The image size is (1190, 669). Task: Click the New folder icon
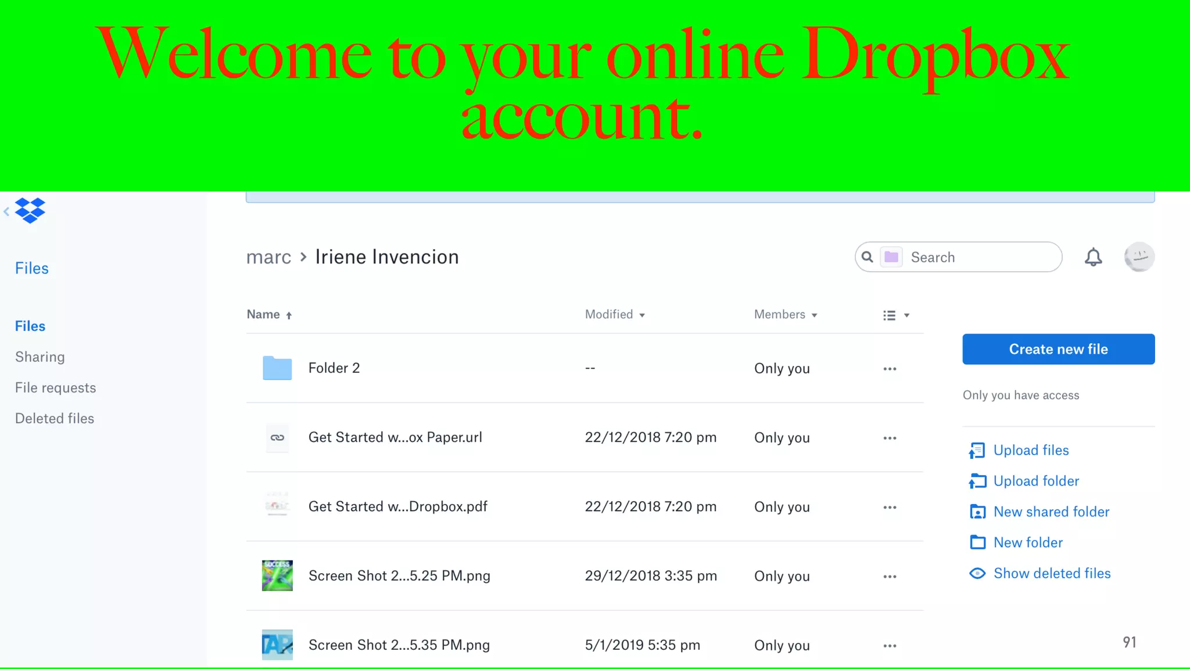(x=977, y=542)
